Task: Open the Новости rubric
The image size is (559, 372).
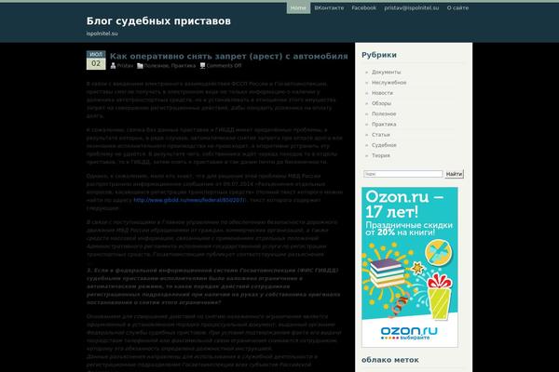Action: [x=382, y=93]
